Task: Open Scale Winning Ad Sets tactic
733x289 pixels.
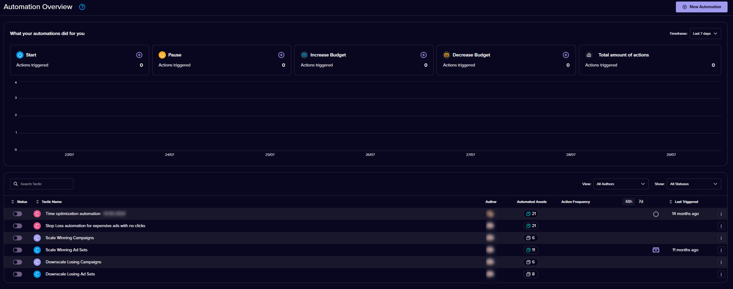Action: tap(67, 250)
